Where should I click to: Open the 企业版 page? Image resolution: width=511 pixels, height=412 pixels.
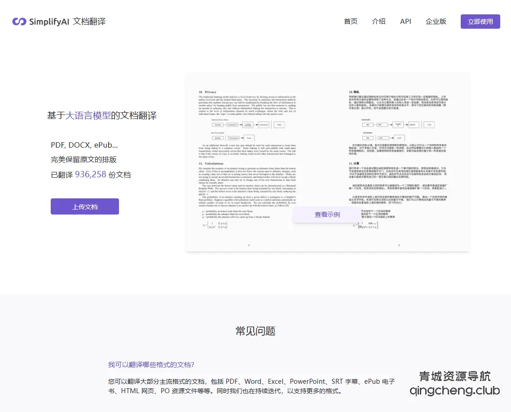click(x=436, y=21)
